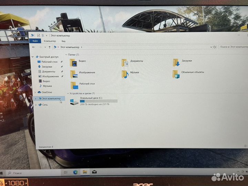Open Task View on the taskbar
The width and height of the screenshot is (248, 186).
pyautogui.click(x=66, y=172)
